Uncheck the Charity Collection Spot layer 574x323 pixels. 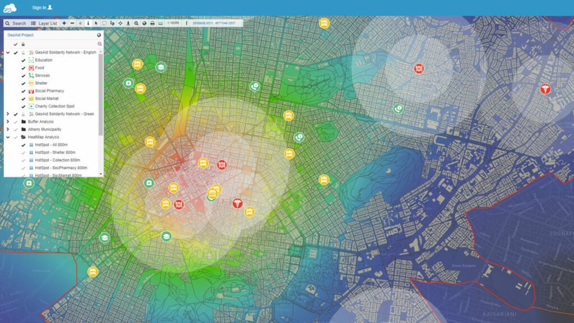click(x=24, y=106)
